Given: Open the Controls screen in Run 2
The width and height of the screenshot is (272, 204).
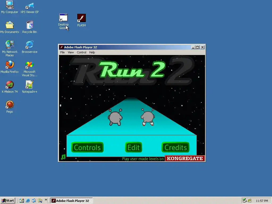Looking at the screenshot, I should (87, 147).
